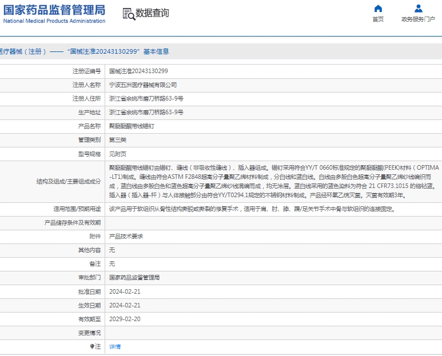Viewport: 442px width, 356px height.
Task: Click the 备注 label
Action: pyautogui.click(x=95, y=263)
